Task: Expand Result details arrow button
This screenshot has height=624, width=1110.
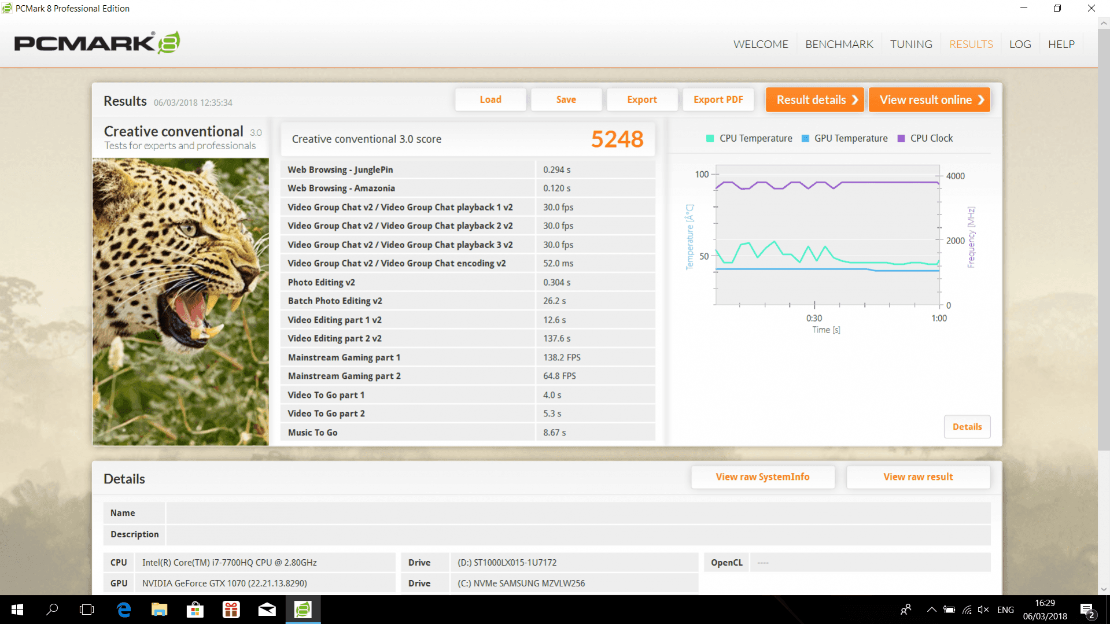Action: pos(815,99)
